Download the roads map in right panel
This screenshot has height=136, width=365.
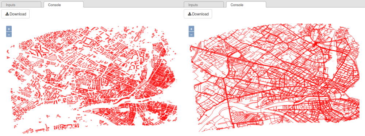point(198,14)
